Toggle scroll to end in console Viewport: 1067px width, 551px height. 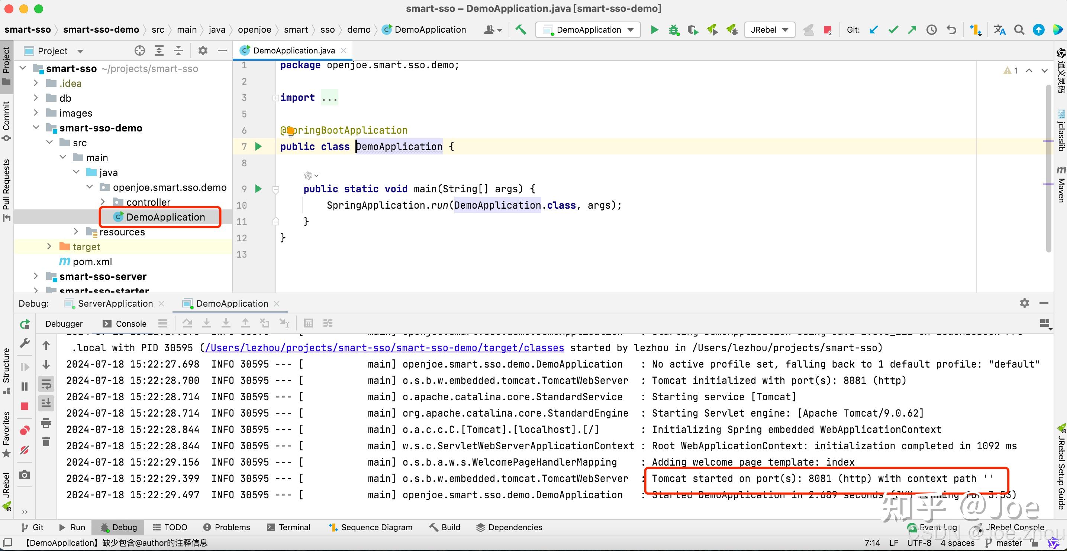[x=46, y=402]
